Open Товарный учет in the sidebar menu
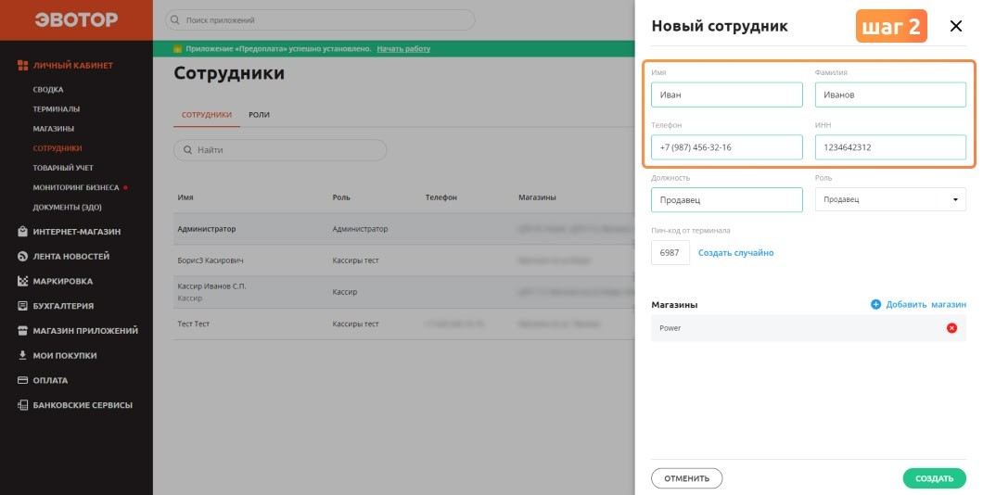983x495 pixels. pyautogui.click(x=63, y=168)
